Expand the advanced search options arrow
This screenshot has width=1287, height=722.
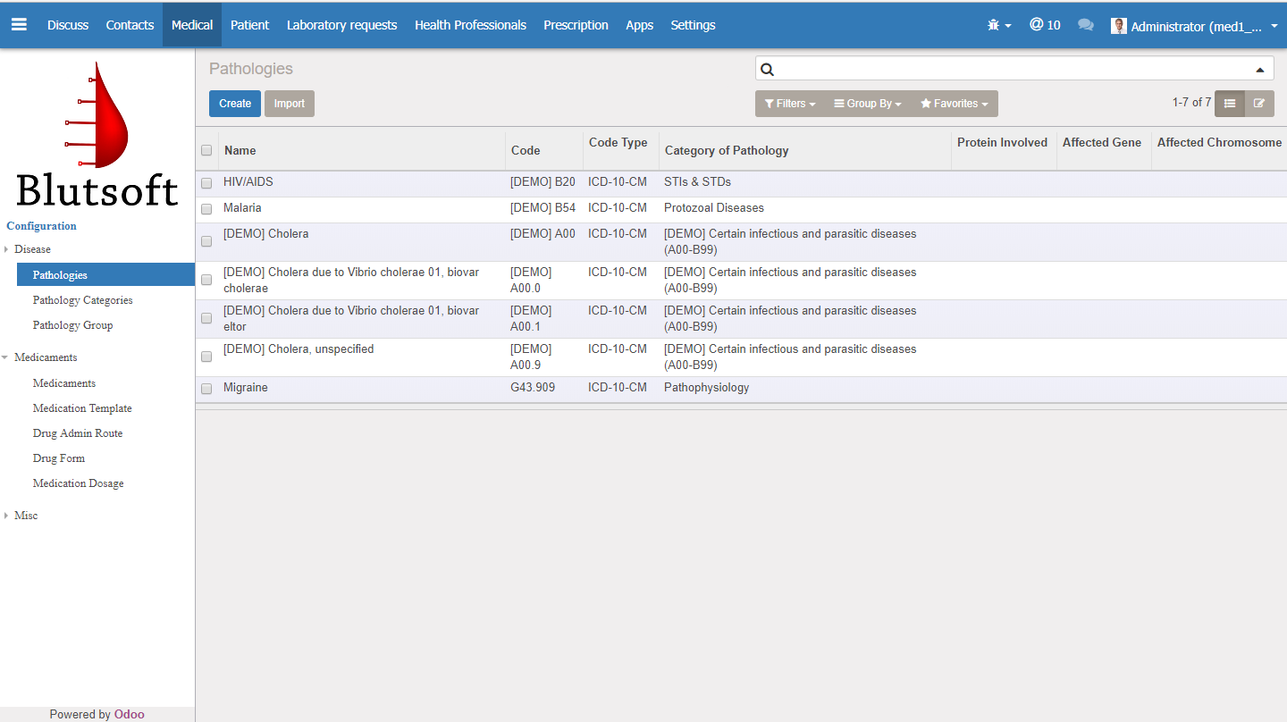pyautogui.click(x=1260, y=70)
